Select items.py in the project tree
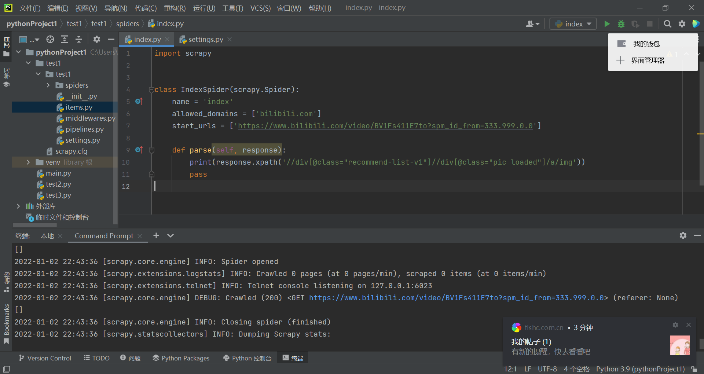 click(74, 107)
